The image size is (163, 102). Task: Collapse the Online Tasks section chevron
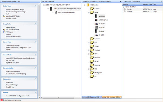[35, 6]
